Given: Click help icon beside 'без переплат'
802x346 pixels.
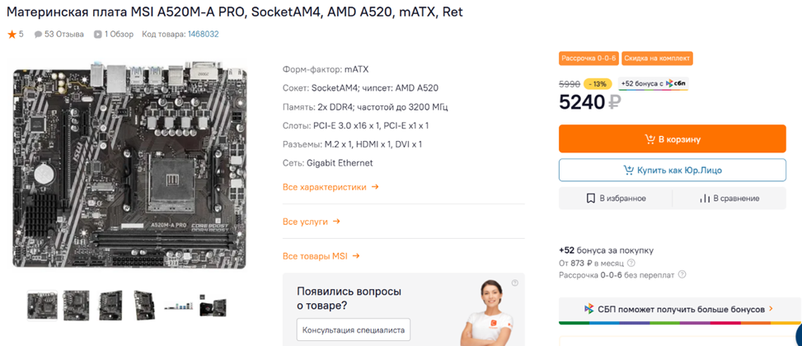Looking at the screenshot, I should (682, 275).
